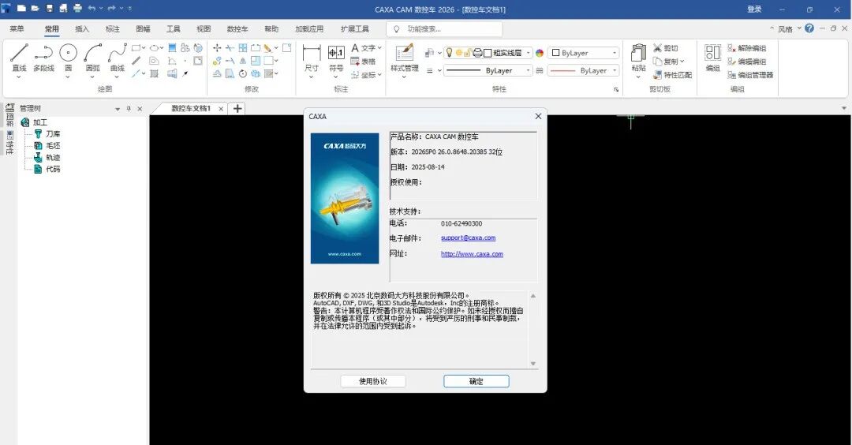Select the 直线 (Line) drawing tool
852x445 pixels.
point(19,57)
